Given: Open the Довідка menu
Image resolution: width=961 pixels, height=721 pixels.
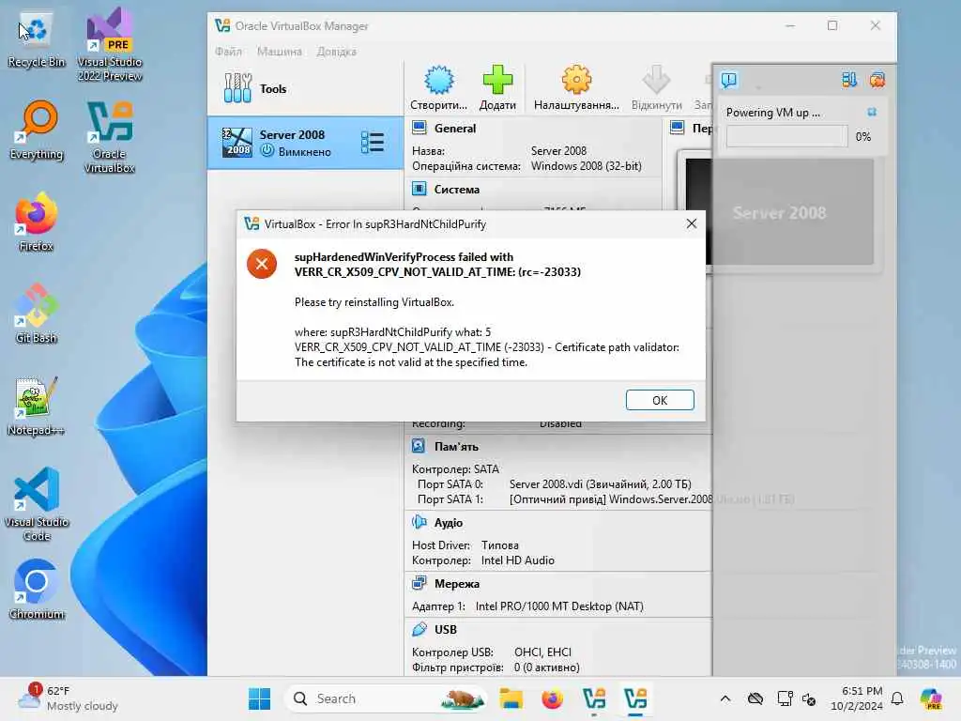Looking at the screenshot, I should (x=337, y=52).
